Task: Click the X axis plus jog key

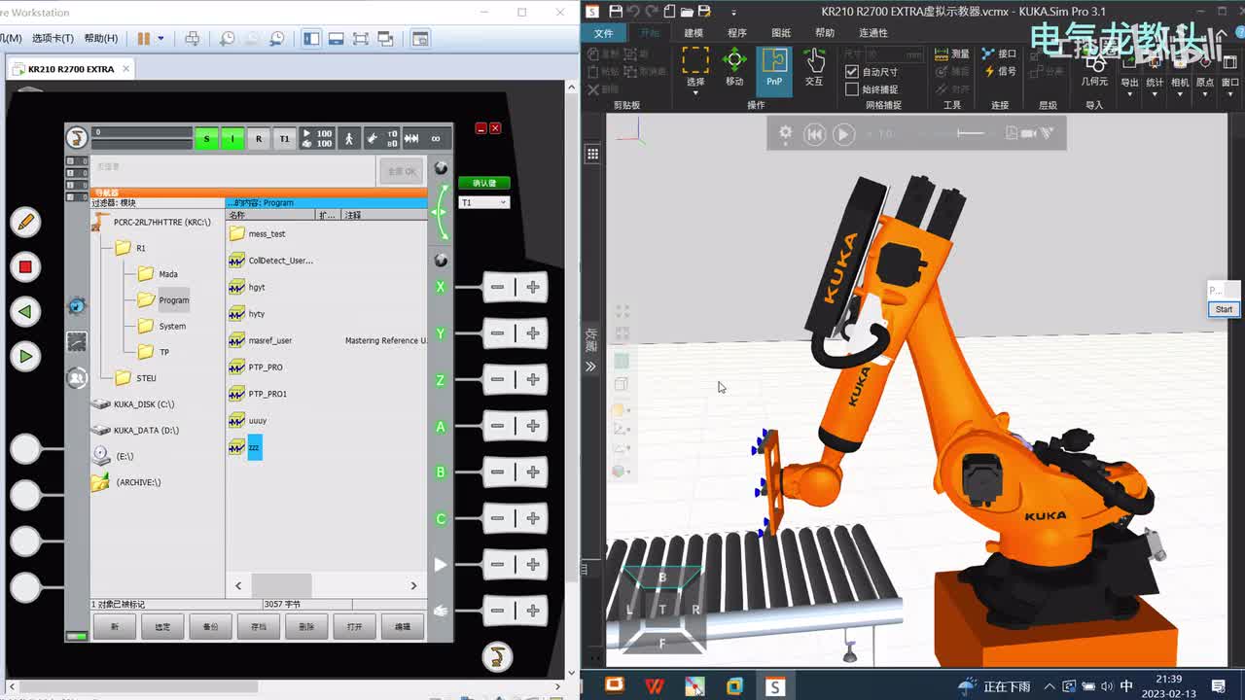Action: 533,288
